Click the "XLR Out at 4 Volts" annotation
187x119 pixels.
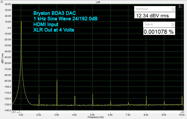click(x=53, y=30)
